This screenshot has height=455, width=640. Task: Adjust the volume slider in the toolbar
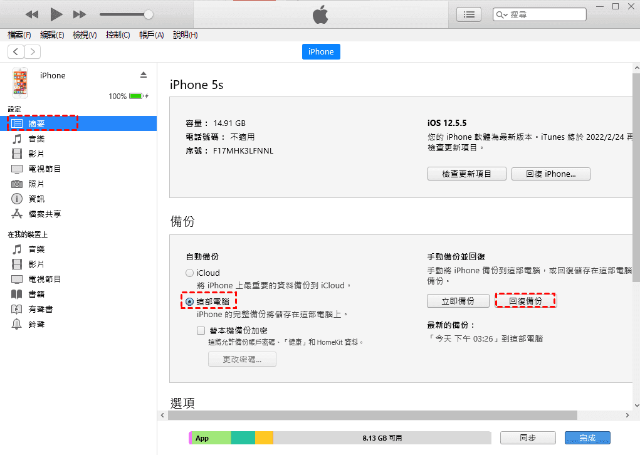(x=148, y=14)
